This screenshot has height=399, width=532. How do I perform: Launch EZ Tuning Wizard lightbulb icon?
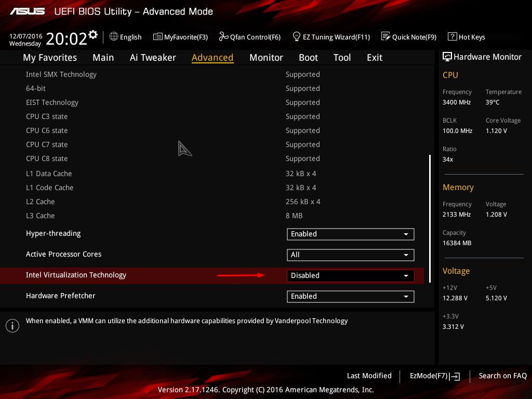tap(296, 36)
